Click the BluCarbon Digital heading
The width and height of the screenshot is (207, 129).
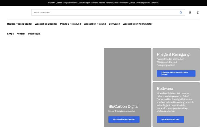[123, 106]
